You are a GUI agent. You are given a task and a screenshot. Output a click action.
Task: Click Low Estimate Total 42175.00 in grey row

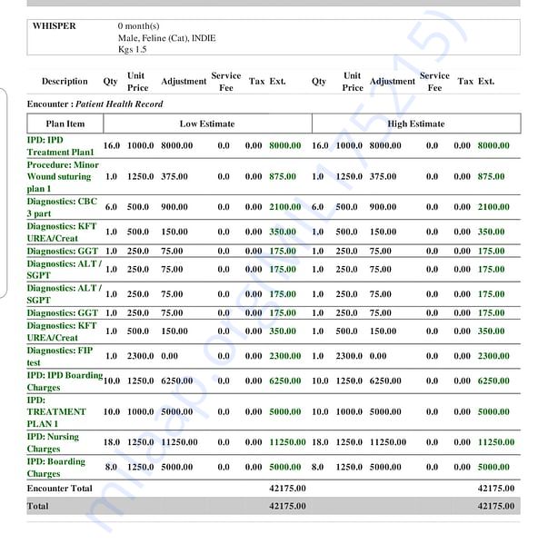287,506
